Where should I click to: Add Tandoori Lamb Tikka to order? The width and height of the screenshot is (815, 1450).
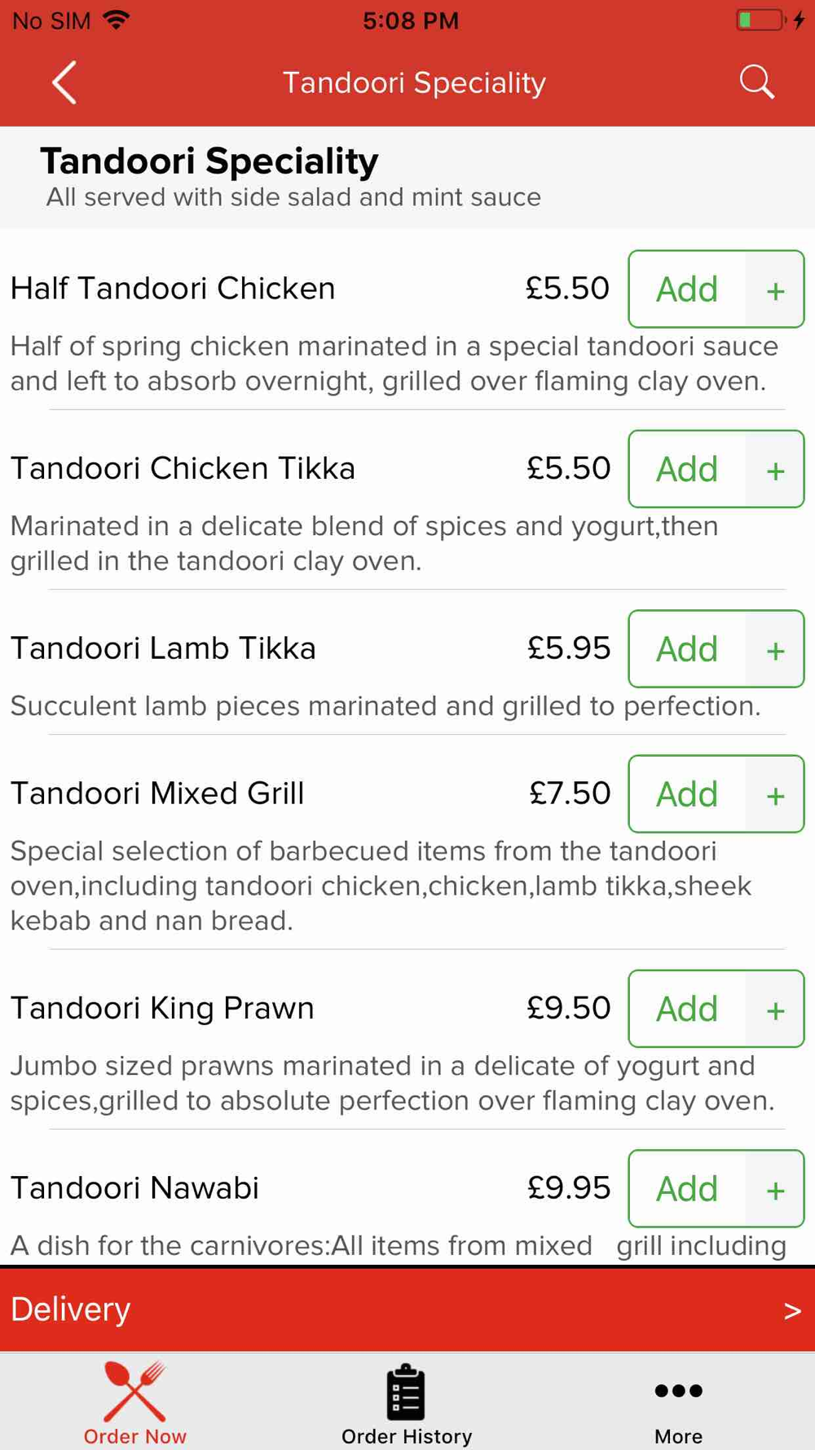click(687, 650)
